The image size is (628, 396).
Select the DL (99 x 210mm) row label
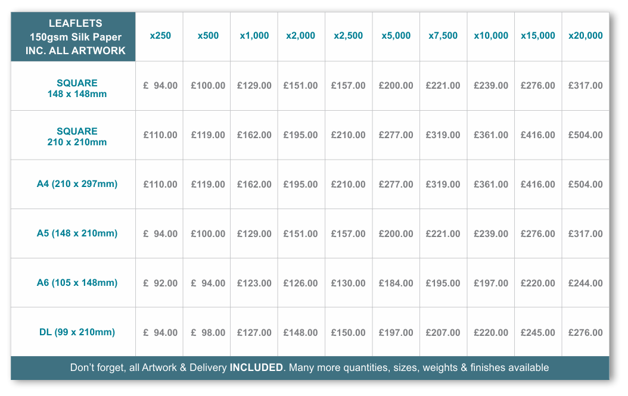(x=77, y=332)
